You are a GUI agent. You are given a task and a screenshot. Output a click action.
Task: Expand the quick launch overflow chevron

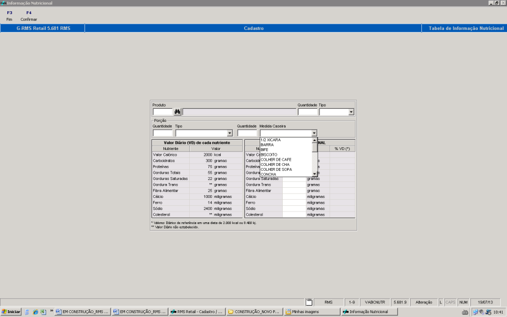(51, 311)
